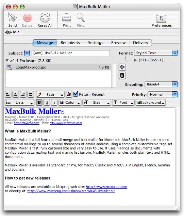184x216 pixels.
Task: Open the Encoding Base64 dropdown
Action: pos(161,84)
